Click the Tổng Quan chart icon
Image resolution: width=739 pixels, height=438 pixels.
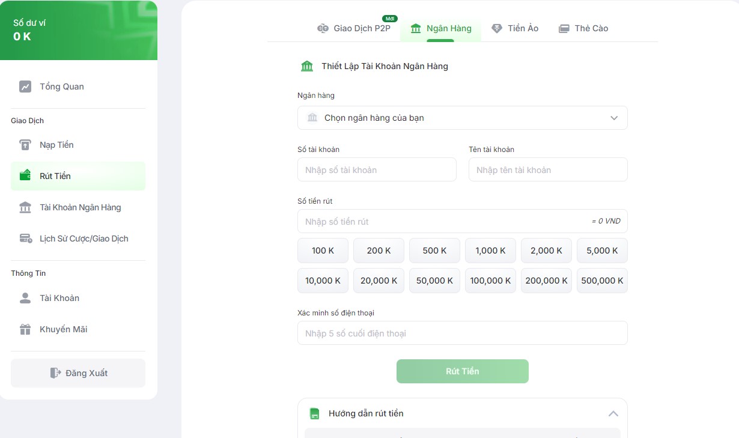pos(25,87)
